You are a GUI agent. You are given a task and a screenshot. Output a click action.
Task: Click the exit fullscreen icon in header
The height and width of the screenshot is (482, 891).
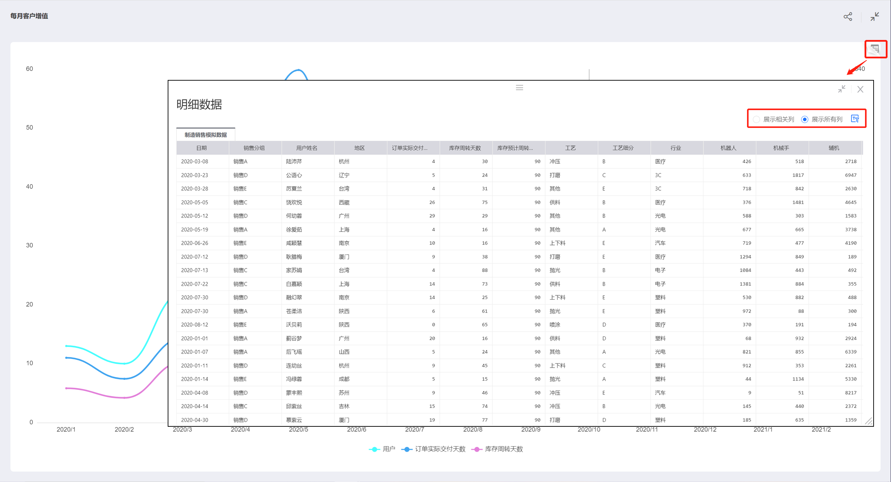click(875, 17)
